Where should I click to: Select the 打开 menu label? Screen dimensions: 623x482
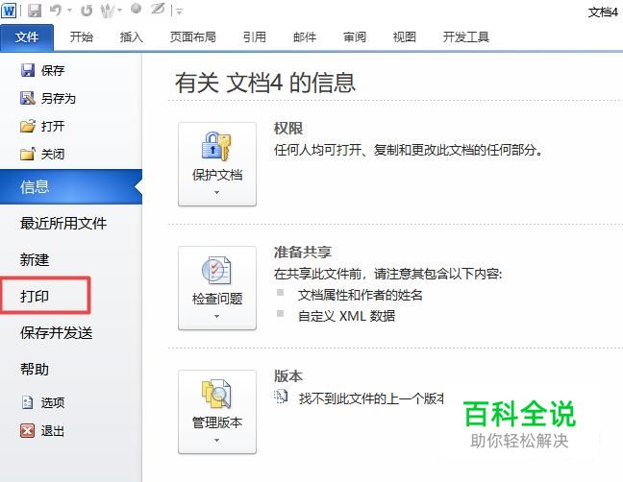pos(53,126)
